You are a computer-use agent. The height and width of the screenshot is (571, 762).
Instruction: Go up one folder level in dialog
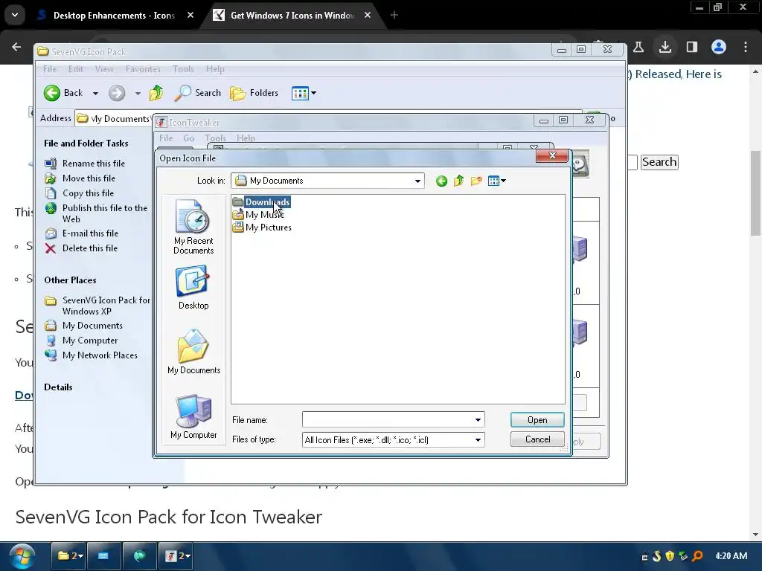tap(458, 181)
